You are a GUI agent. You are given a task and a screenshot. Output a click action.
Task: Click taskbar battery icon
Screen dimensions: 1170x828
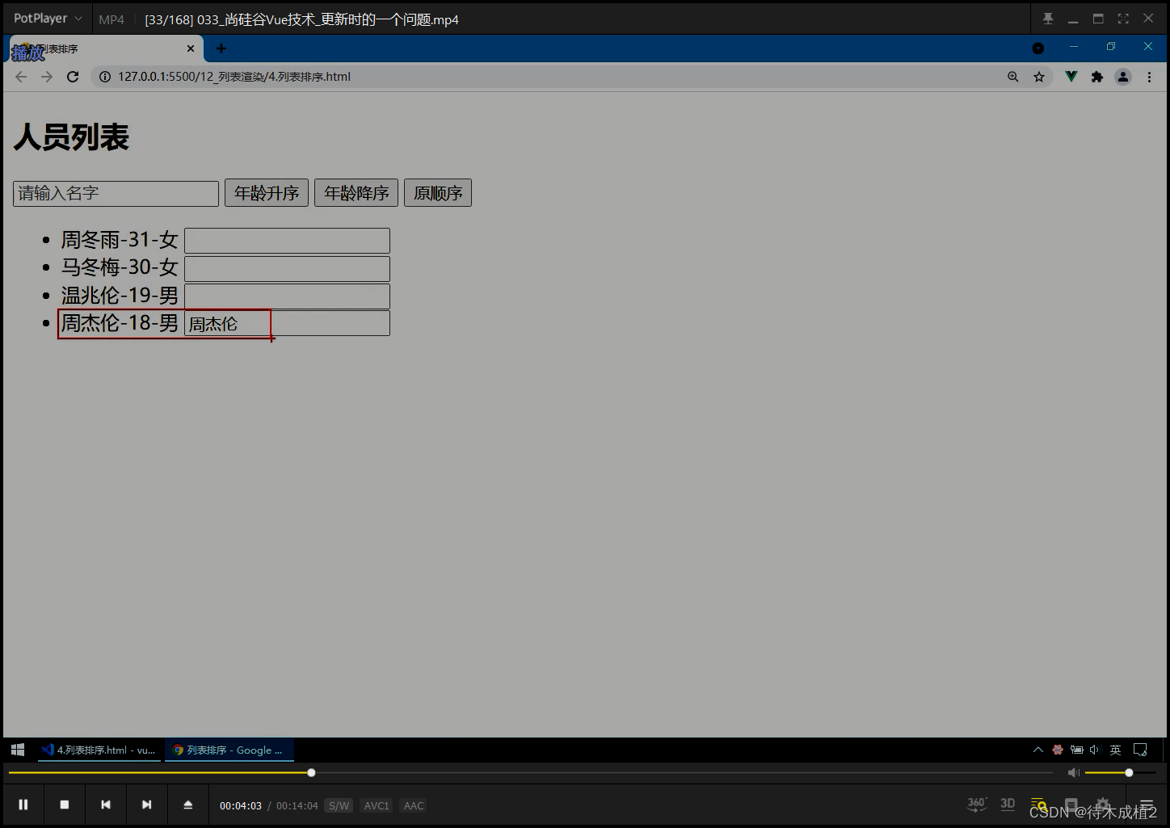click(1077, 750)
